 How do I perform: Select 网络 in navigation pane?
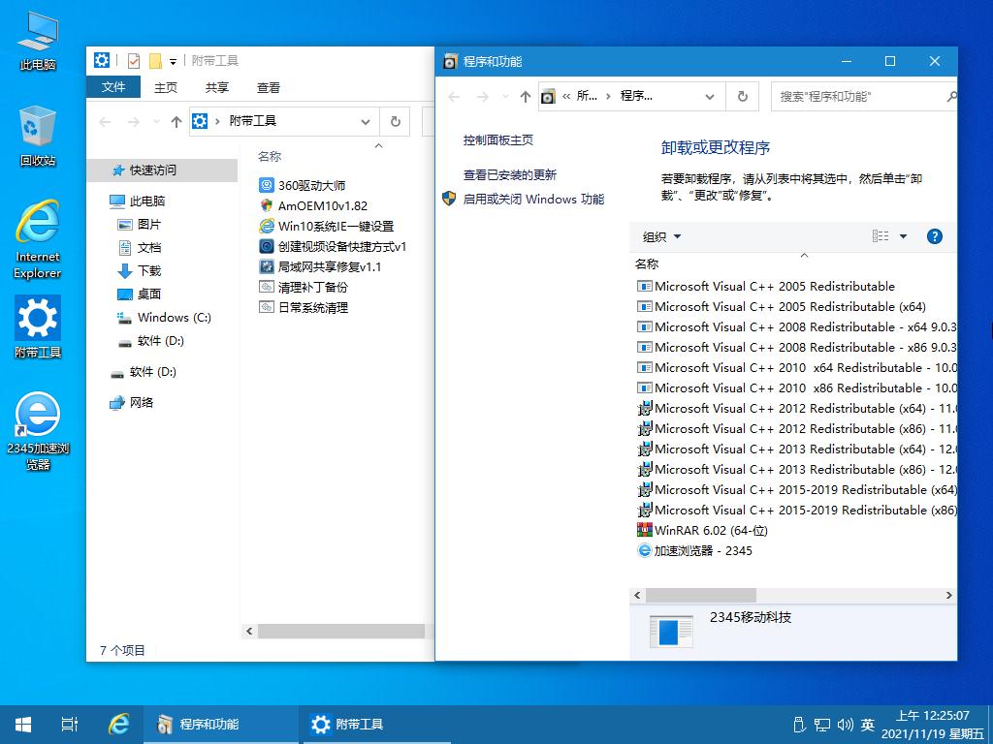(x=132, y=402)
